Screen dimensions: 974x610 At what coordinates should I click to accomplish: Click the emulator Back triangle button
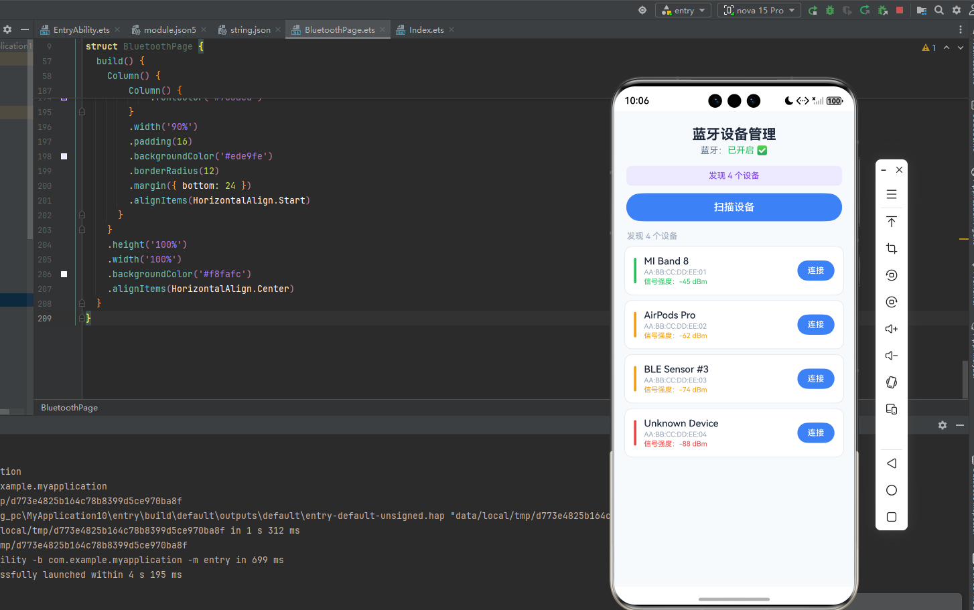coord(892,463)
